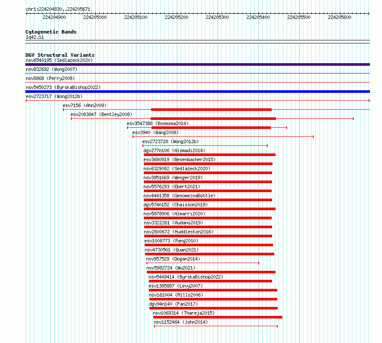The image size is (382, 343).
Task: Click the red bar under esv1385887
Action: point(213,290)
